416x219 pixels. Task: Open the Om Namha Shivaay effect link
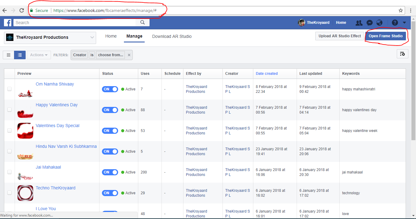point(55,84)
